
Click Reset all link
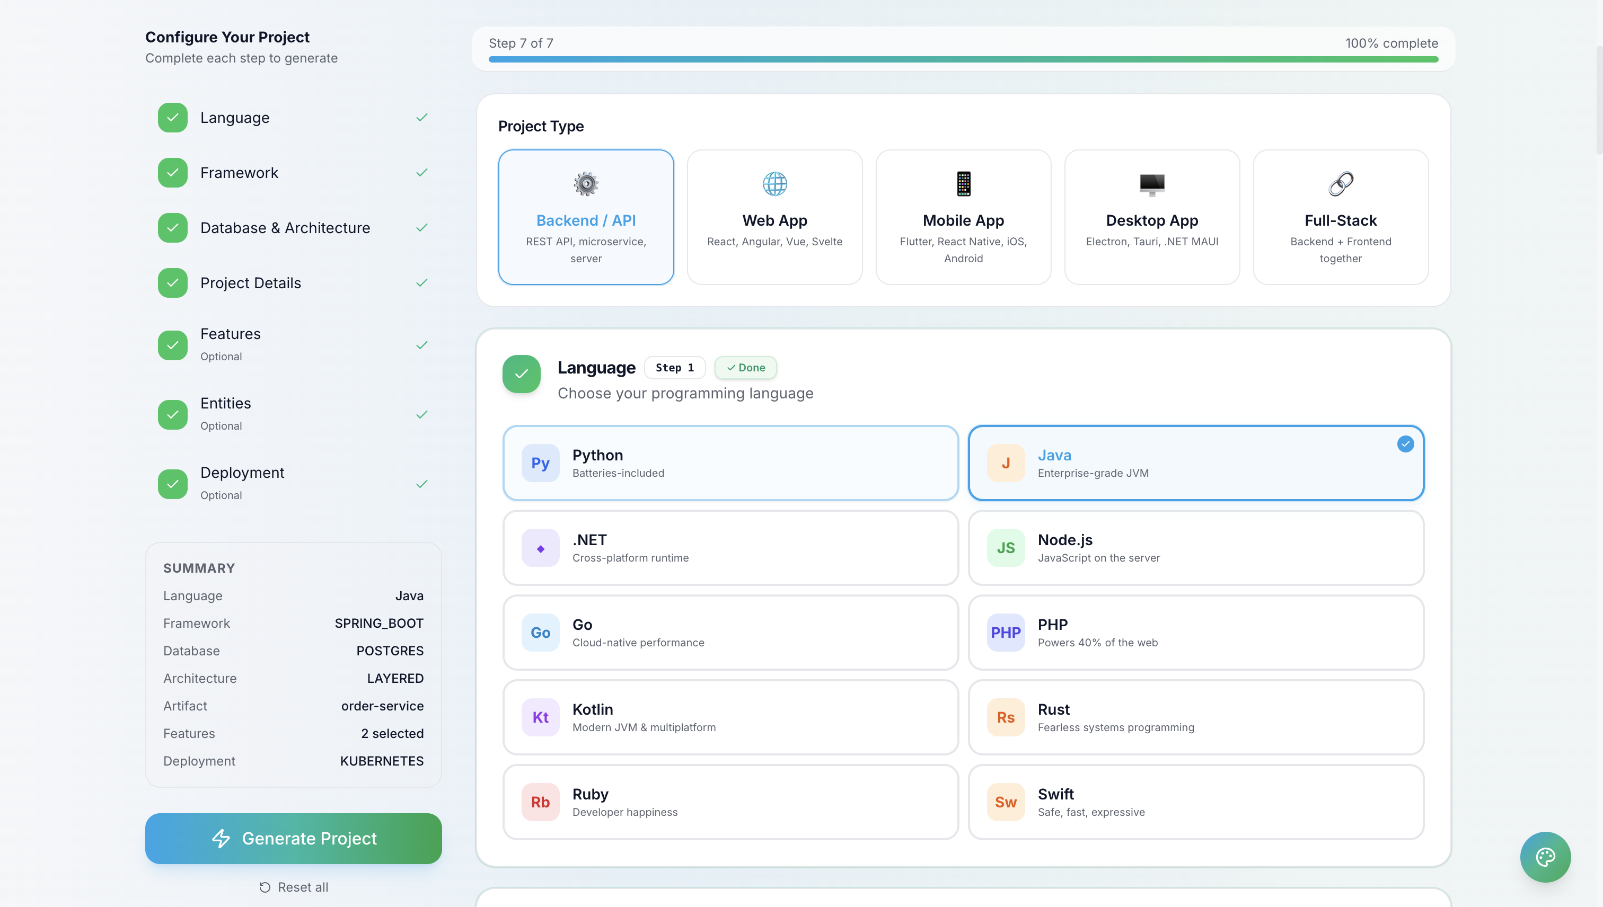tap(293, 887)
